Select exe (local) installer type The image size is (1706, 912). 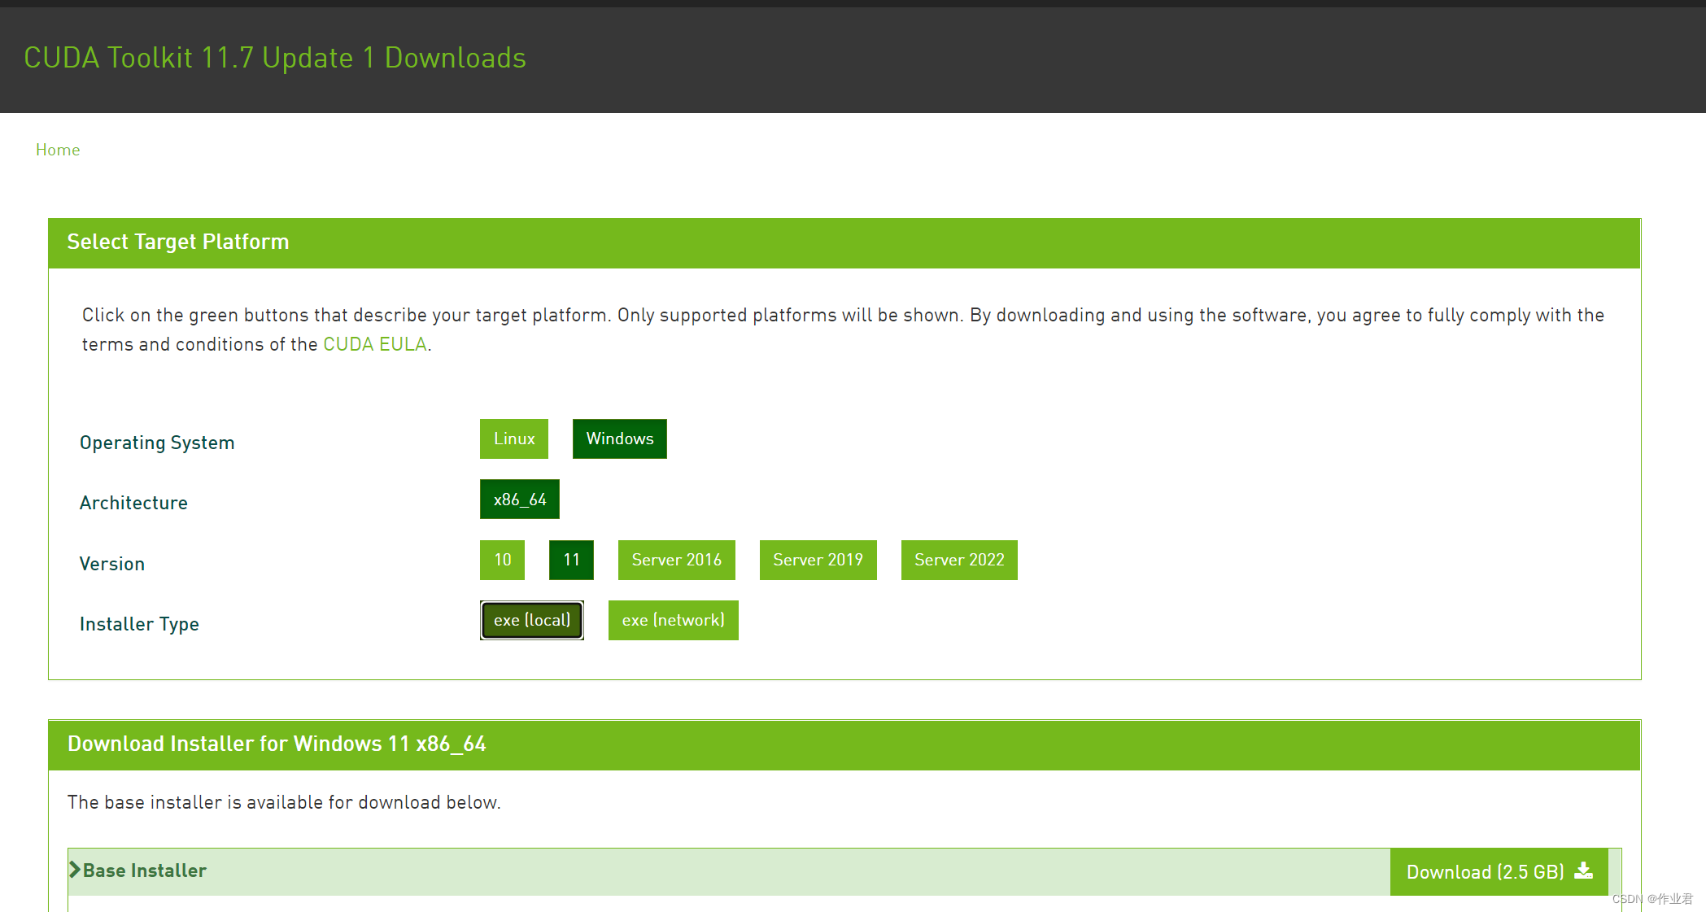coord(531,620)
